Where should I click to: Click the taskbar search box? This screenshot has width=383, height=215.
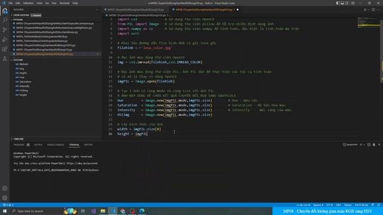(x=36, y=211)
